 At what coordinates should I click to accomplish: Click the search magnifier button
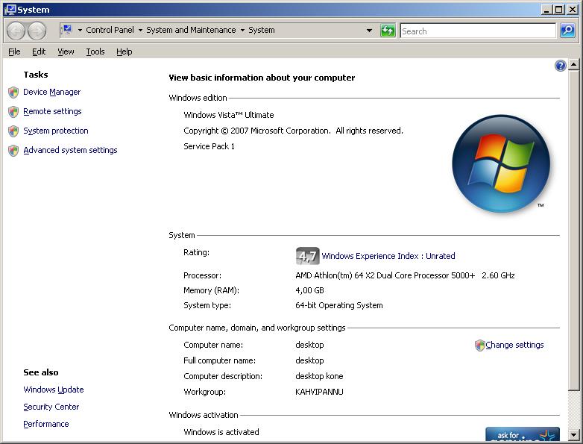(x=567, y=31)
